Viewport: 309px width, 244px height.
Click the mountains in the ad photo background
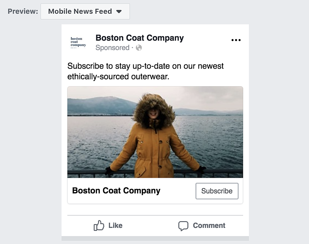[100, 105]
